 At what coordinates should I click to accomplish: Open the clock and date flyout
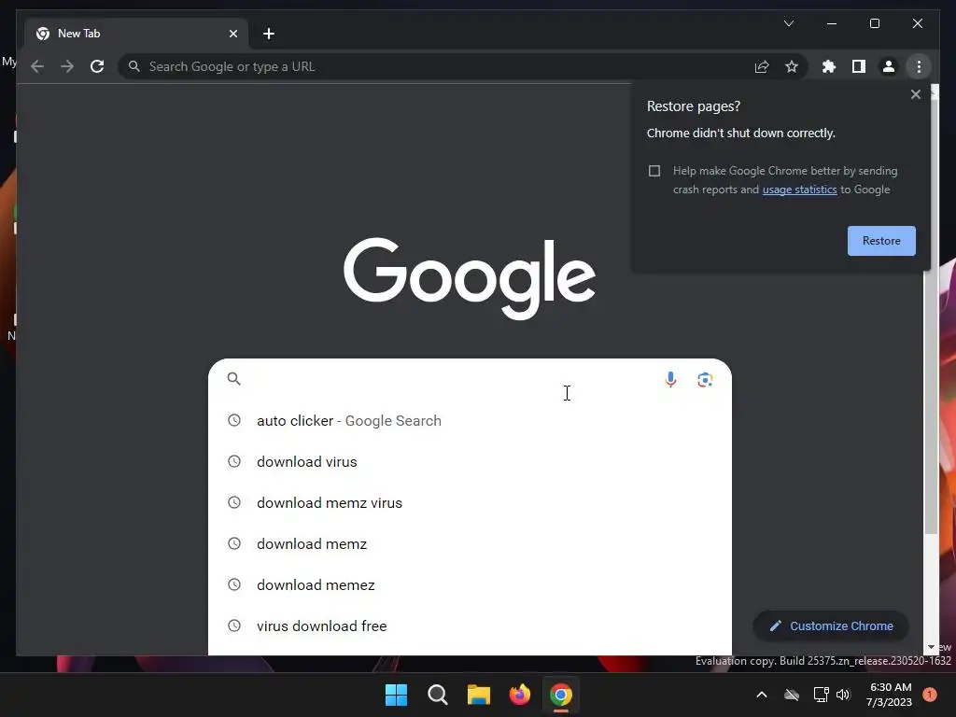pyautogui.click(x=890, y=695)
